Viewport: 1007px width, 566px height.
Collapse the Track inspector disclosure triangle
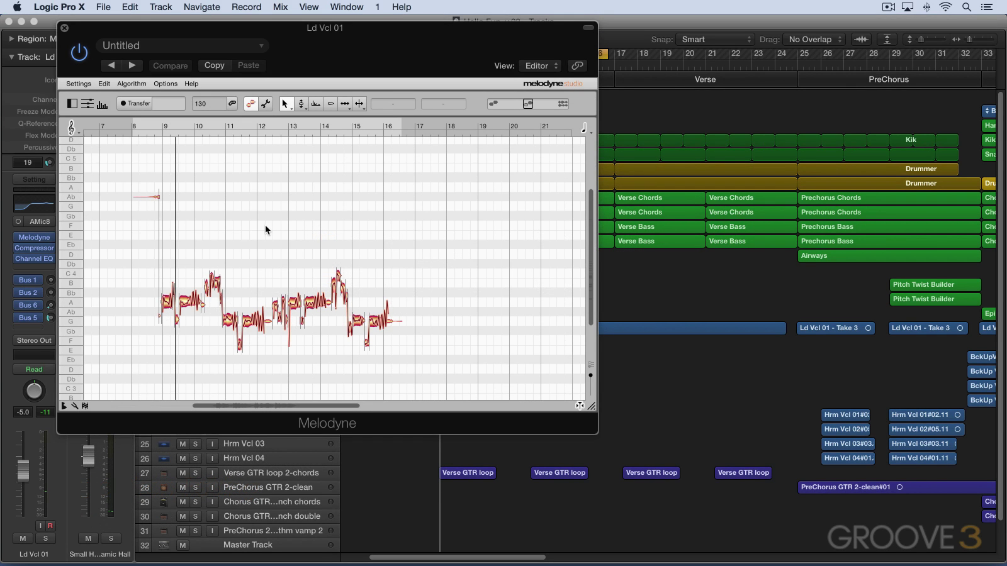[11, 57]
